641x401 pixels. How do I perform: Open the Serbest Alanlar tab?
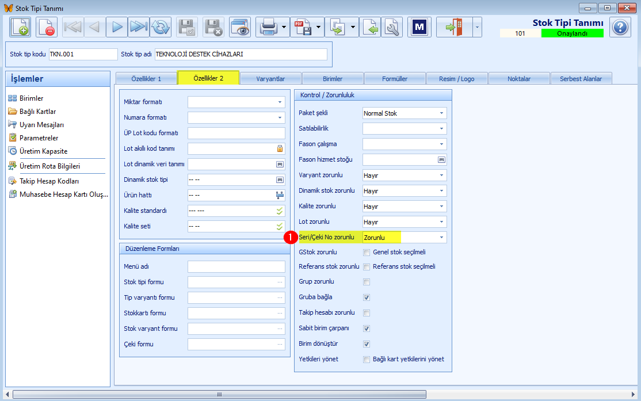pyautogui.click(x=581, y=79)
